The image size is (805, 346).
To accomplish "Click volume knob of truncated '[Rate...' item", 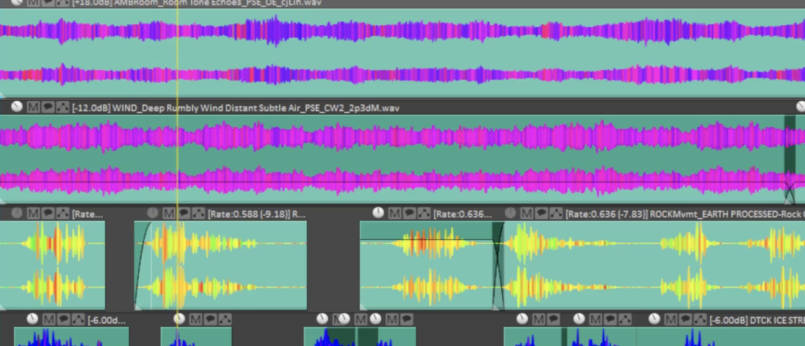I will (17, 213).
